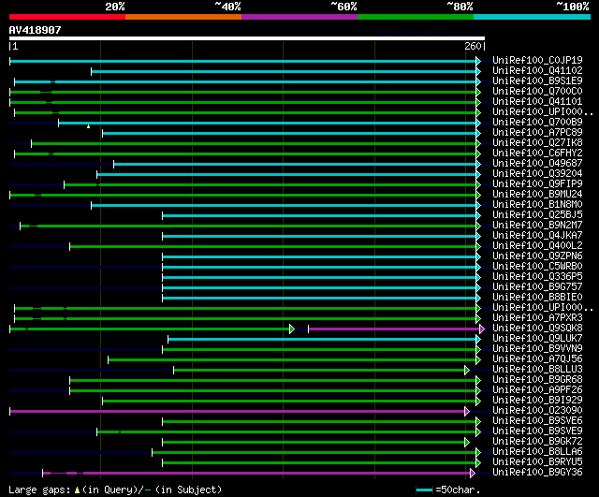Pick the UniRef100_A7PXR3 hit name
Screen dimensions: 599x497
click(x=537, y=318)
